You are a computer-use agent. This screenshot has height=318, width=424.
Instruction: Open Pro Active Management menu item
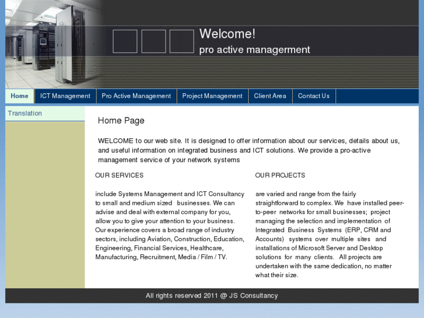[x=136, y=96]
